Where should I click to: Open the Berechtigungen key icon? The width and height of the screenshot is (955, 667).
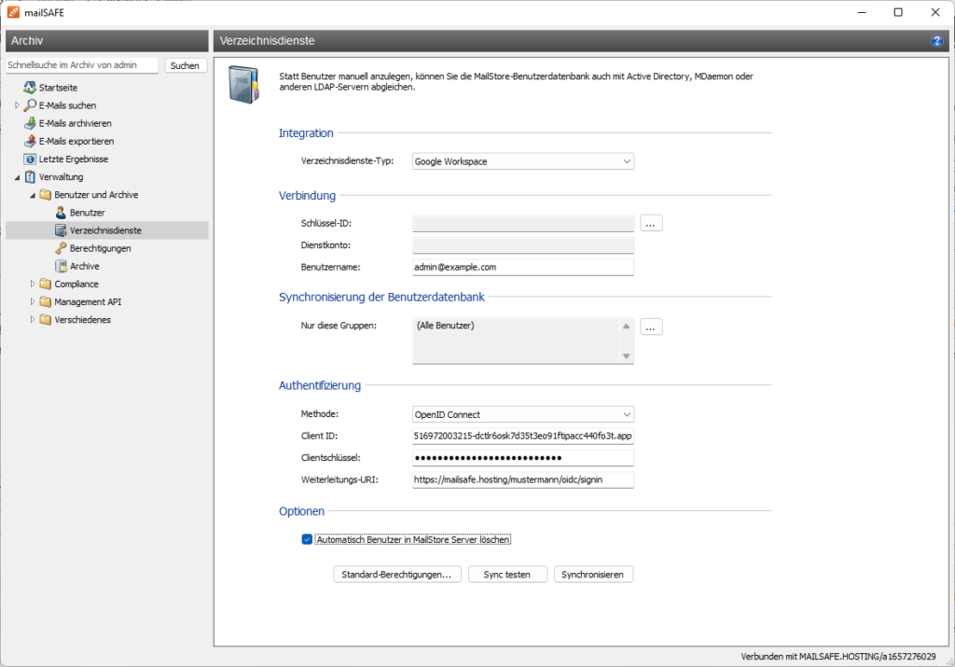(x=61, y=248)
